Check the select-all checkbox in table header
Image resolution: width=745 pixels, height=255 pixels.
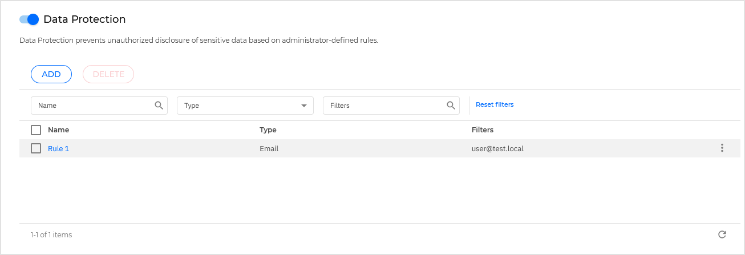(36, 129)
